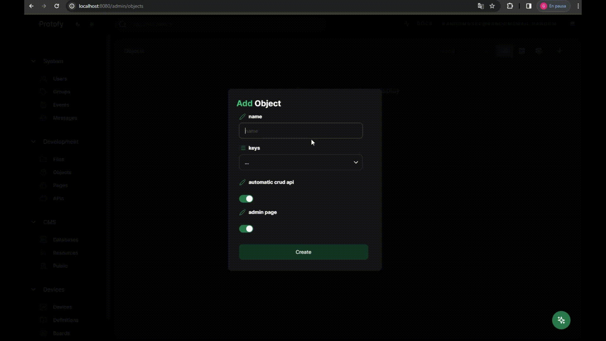Open the Users menu item
Viewport: 606px width, 341px height.
[60, 79]
